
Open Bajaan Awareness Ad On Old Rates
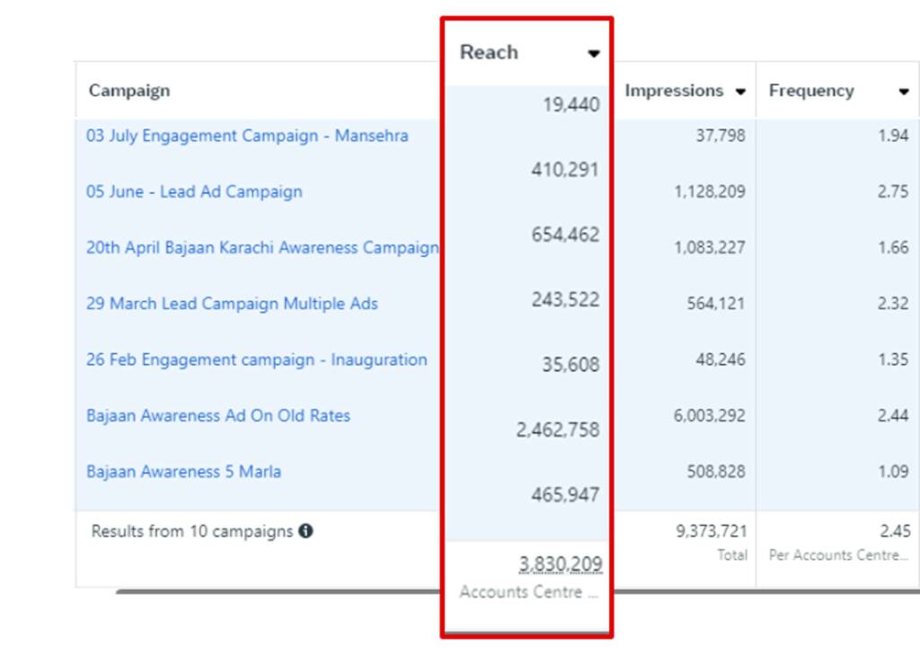[218, 416]
